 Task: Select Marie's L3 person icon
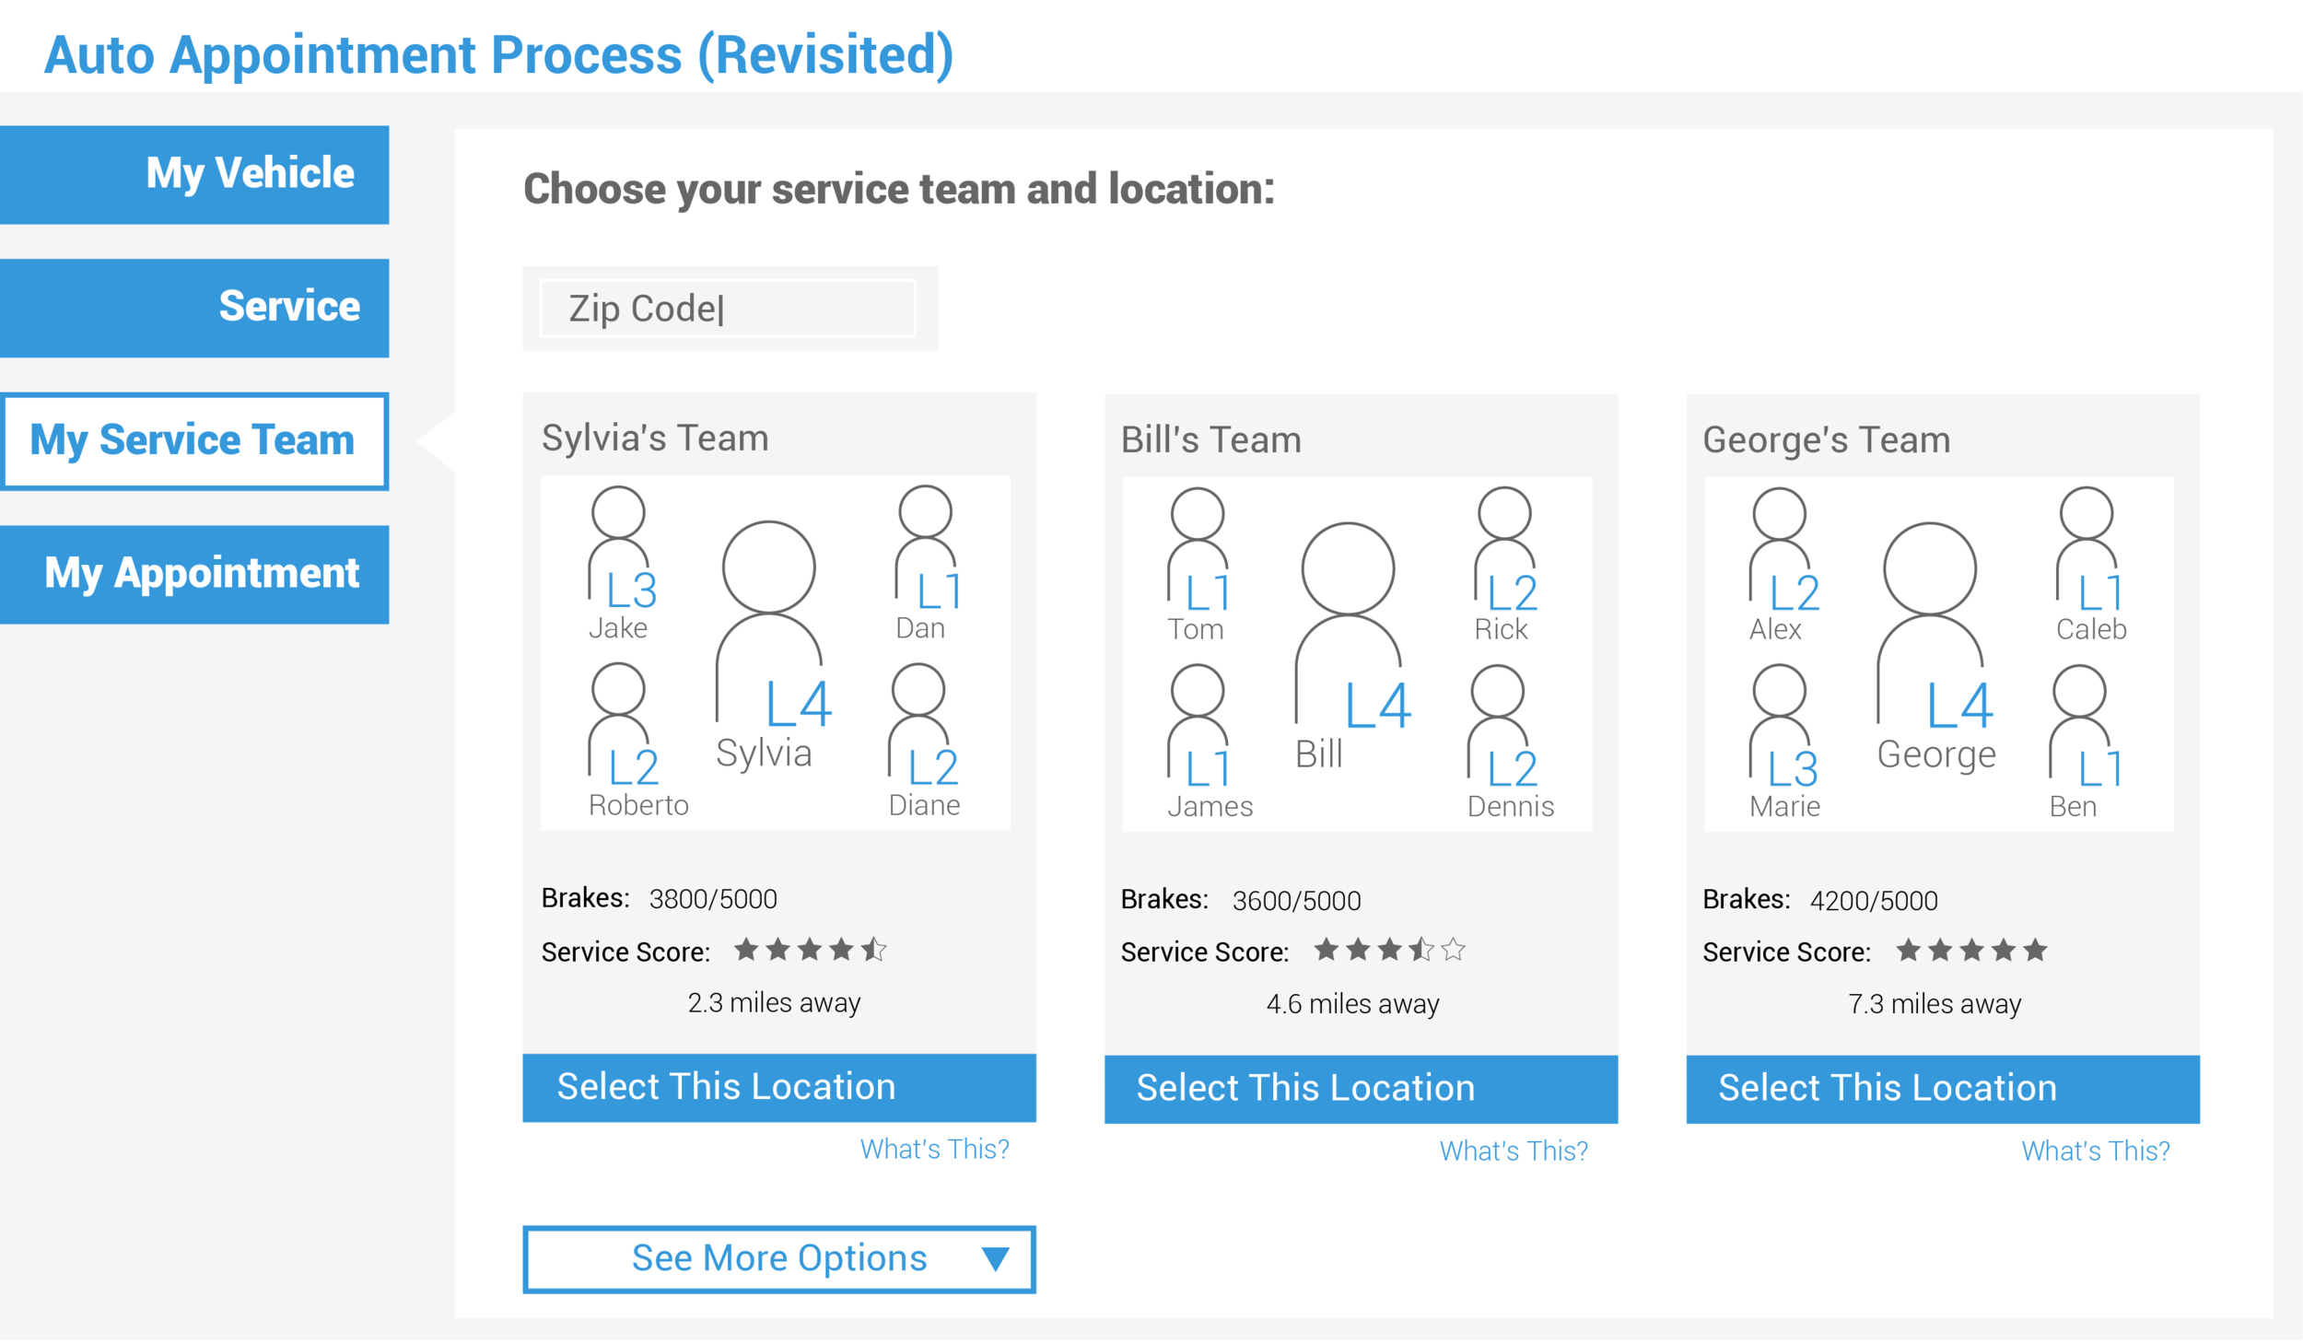click(1780, 728)
